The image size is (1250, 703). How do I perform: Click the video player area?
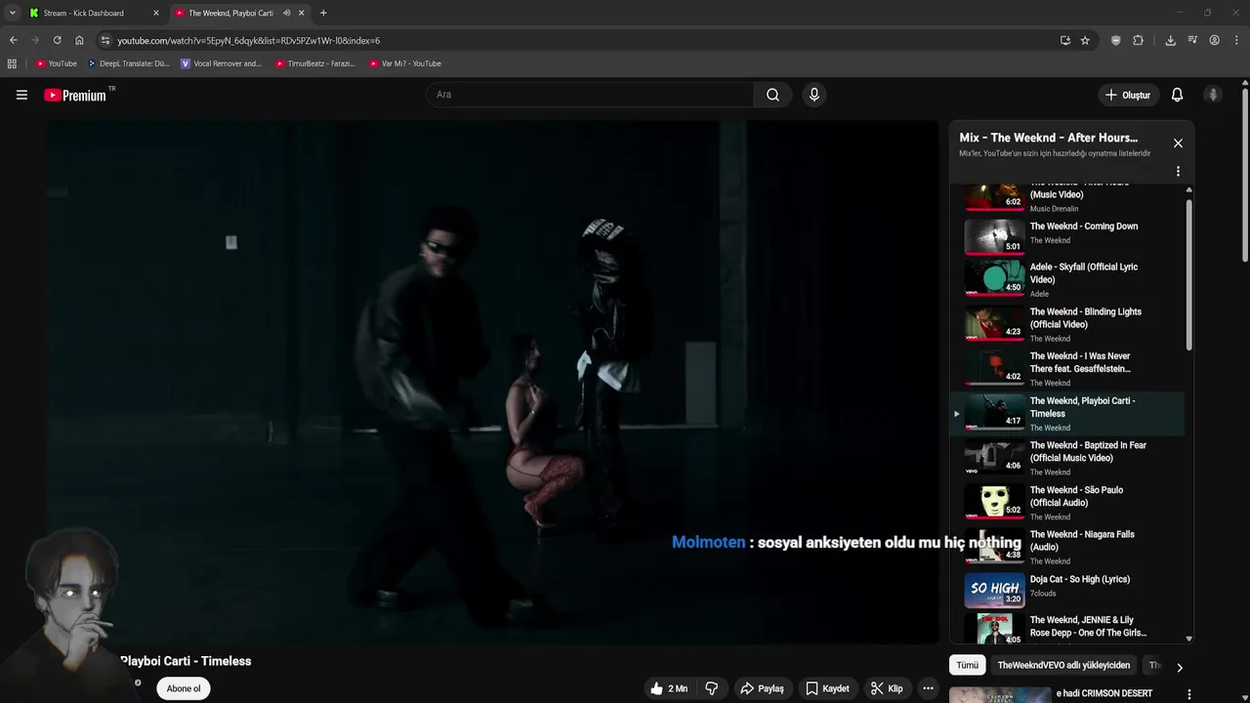click(492, 381)
